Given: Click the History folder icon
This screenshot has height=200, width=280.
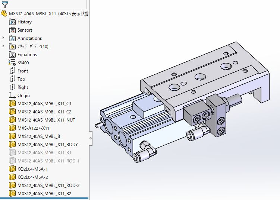Looking at the screenshot, I should click(x=12, y=22).
